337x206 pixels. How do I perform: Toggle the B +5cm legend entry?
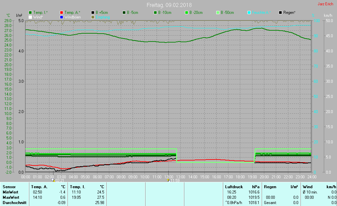(93, 13)
